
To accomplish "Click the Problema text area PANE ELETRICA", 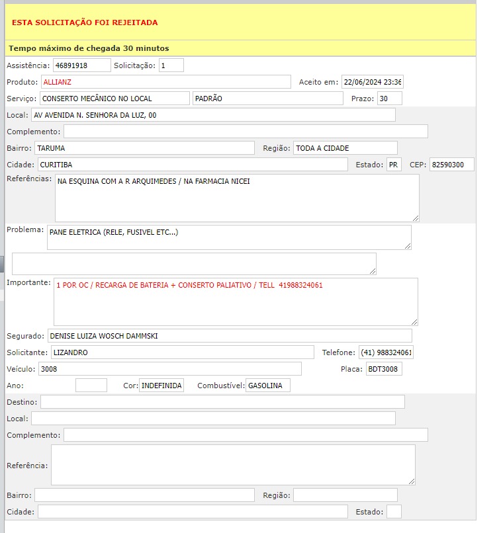I will point(229,237).
